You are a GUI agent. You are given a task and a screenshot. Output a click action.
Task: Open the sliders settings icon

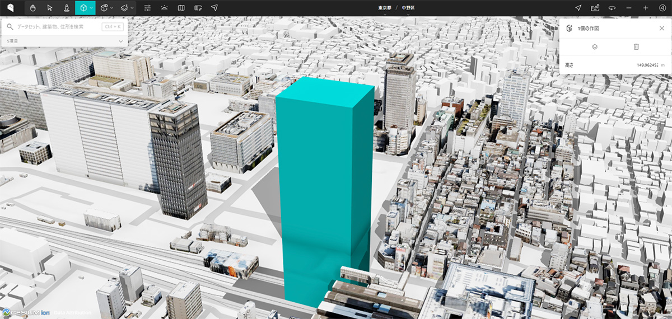147,8
